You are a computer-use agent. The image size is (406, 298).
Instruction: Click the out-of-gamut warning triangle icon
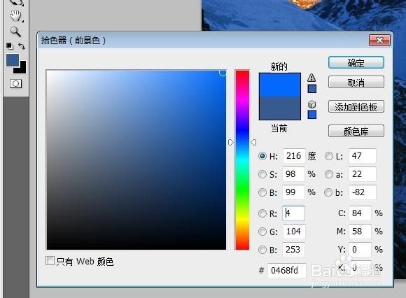[x=311, y=78]
